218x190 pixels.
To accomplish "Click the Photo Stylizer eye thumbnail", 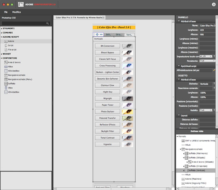I will coord(127,111).
